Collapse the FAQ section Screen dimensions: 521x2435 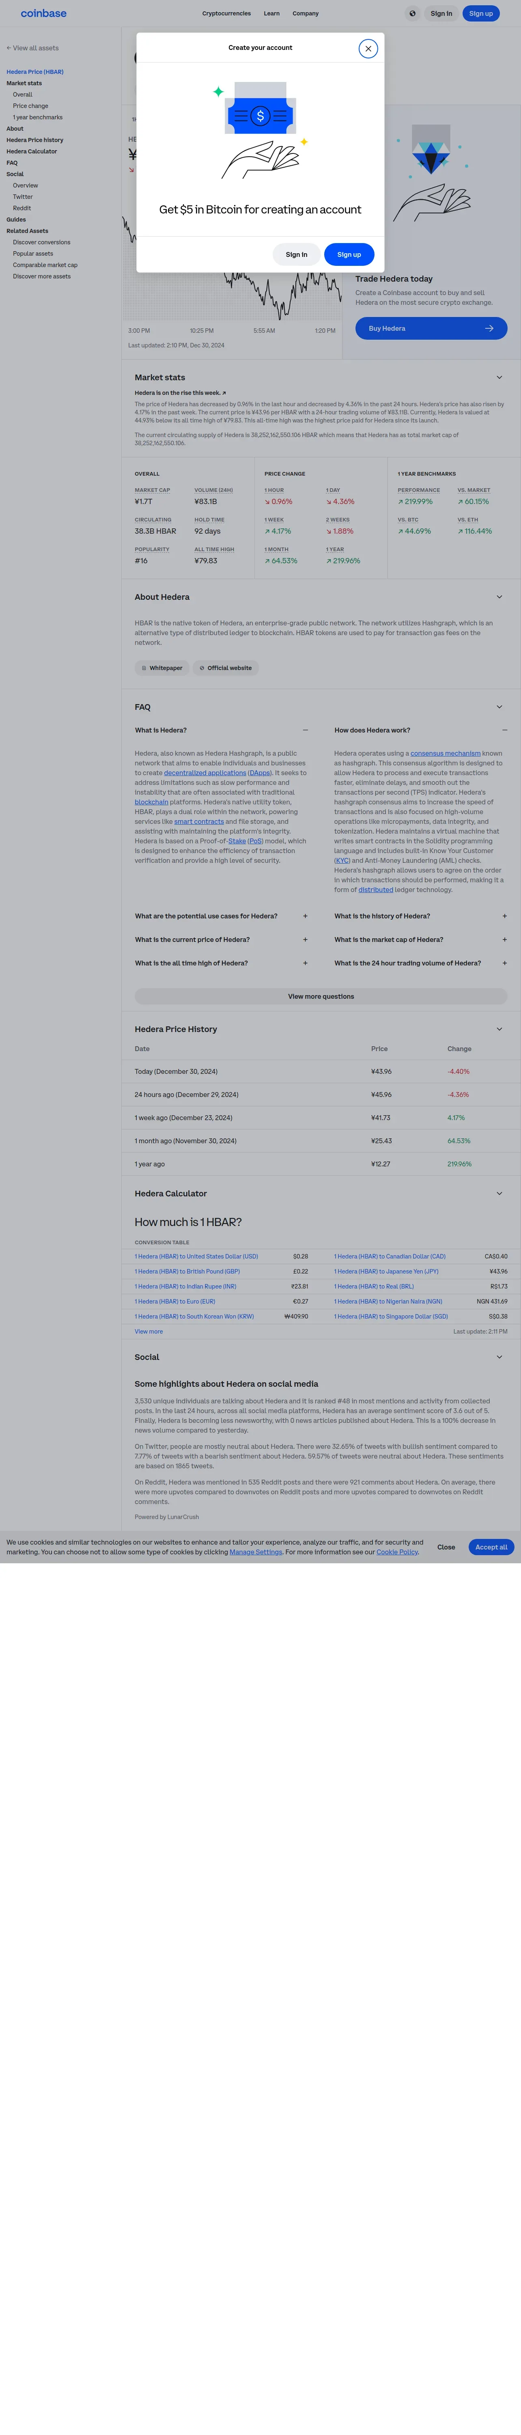499,707
